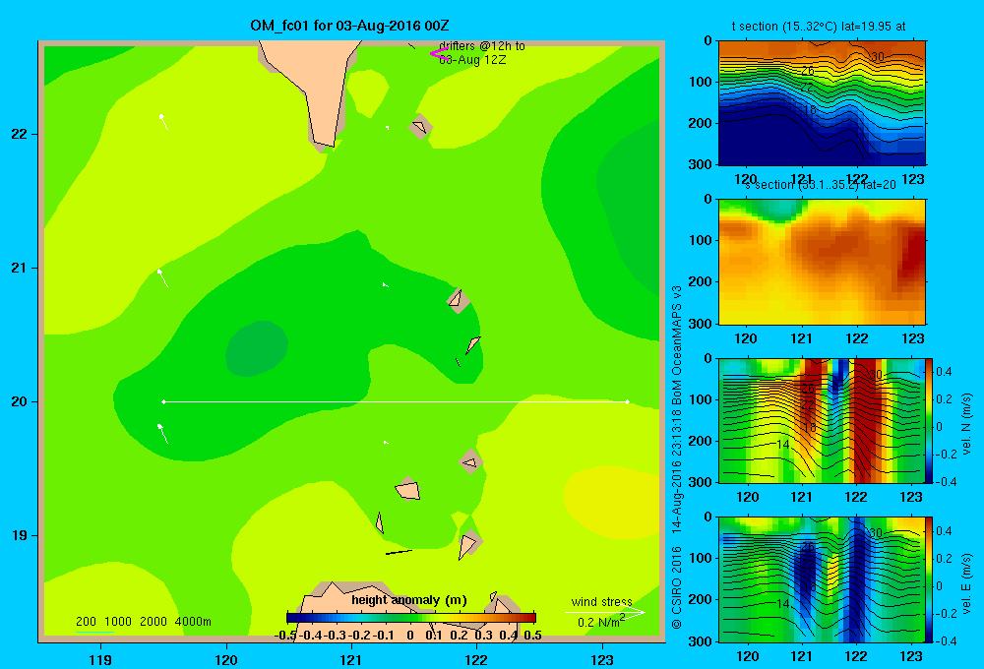
Task: Click the map title OM_fc01 for 03-Aug-2016 00Z
Action: 349,26
